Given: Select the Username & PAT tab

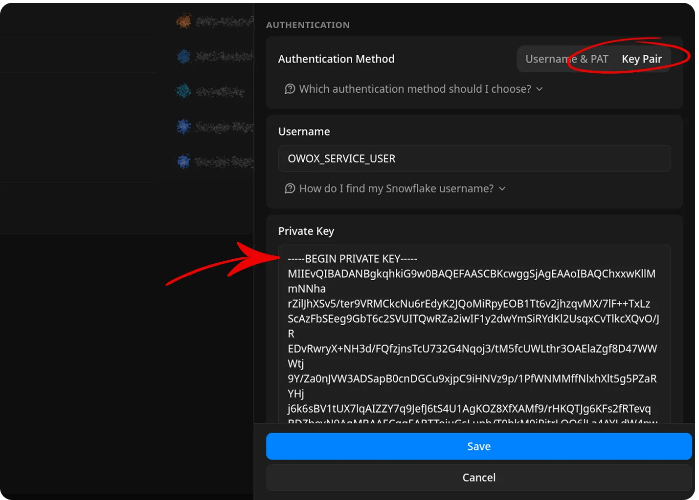Looking at the screenshot, I should pyautogui.click(x=566, y=59).
